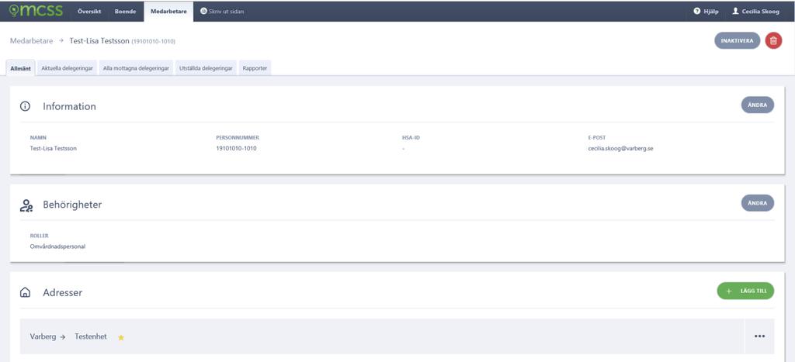
Task: Open the Boende menu
Action: click(x=125, y=11)
